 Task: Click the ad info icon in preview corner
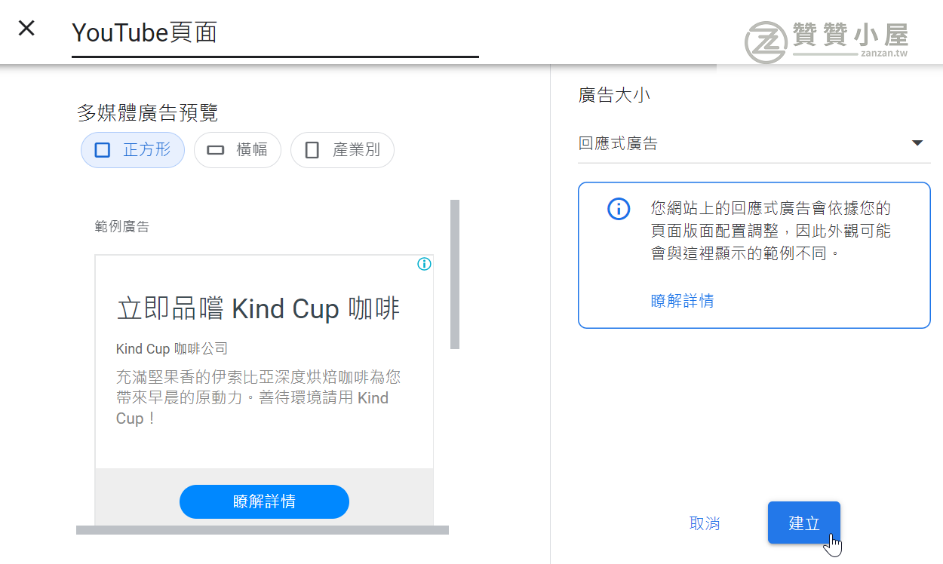(424, 264)
